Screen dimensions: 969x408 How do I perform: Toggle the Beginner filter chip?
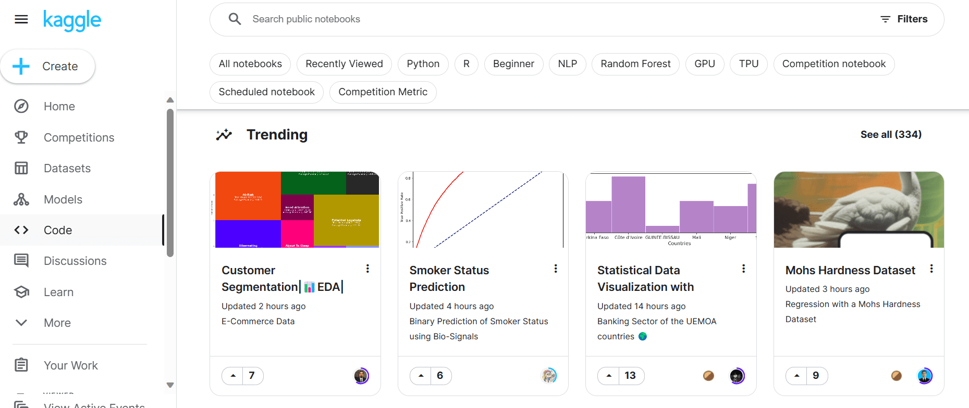513,64
